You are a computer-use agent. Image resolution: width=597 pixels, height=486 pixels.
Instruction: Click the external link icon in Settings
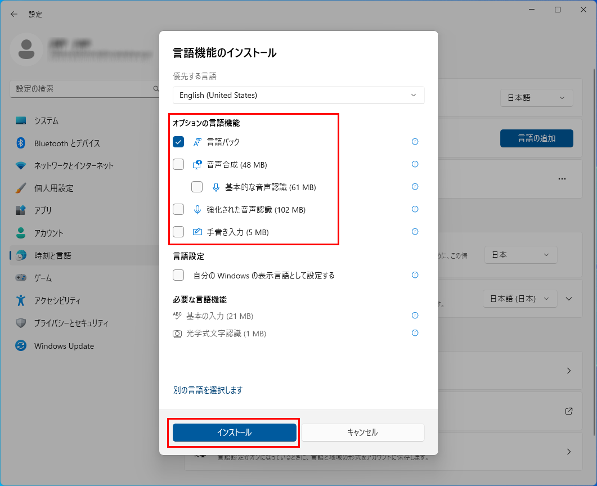tap(569, 411)
